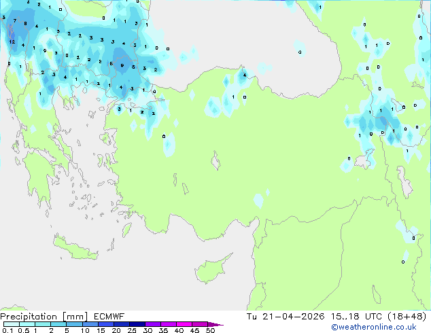Screen dimensions: 431x333
Task: Pick the 25–30 mm navy legend swatch
Action: point(137,324)
